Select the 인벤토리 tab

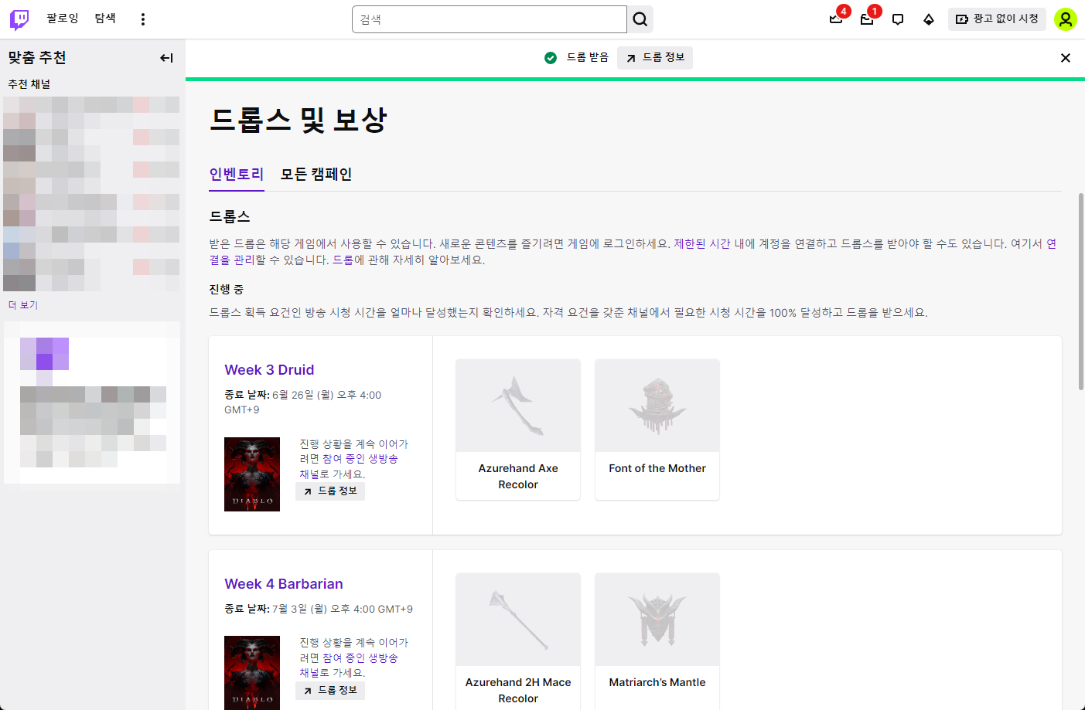click(x=237, y=175)
